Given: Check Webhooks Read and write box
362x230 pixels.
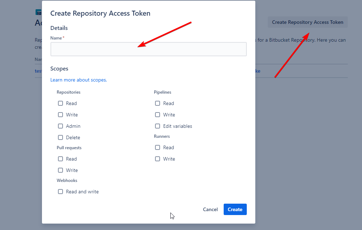Looking at the screenshot, I should point(60,192).
